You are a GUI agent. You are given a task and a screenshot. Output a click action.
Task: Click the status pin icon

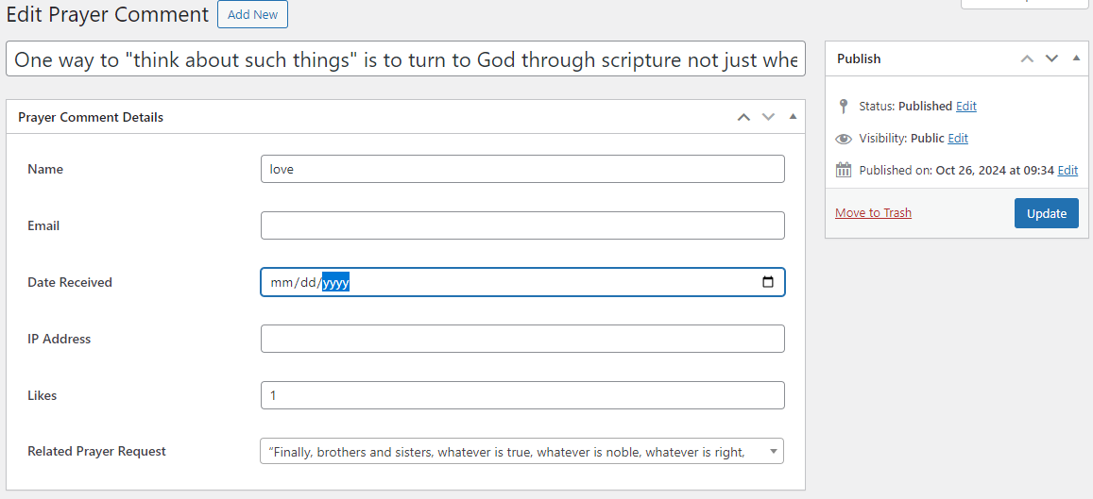click(844, 107)
